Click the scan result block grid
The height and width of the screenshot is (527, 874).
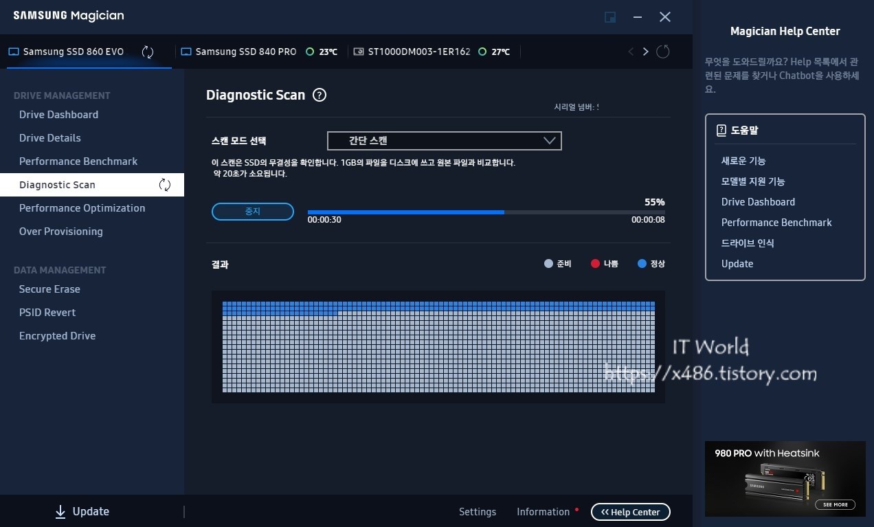(x=438, y=347)
